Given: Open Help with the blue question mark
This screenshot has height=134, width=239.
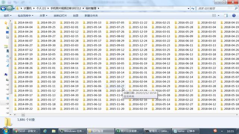Looking at the screenshot, I should (234, 16).
